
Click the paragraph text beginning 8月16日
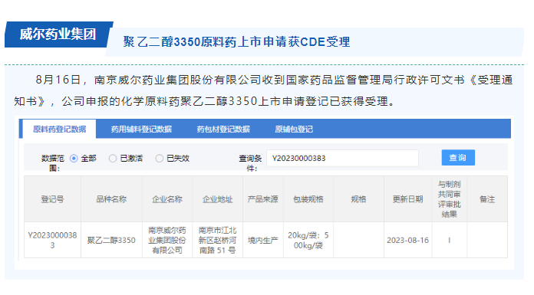pyautogui.click(x=263, y=90)
